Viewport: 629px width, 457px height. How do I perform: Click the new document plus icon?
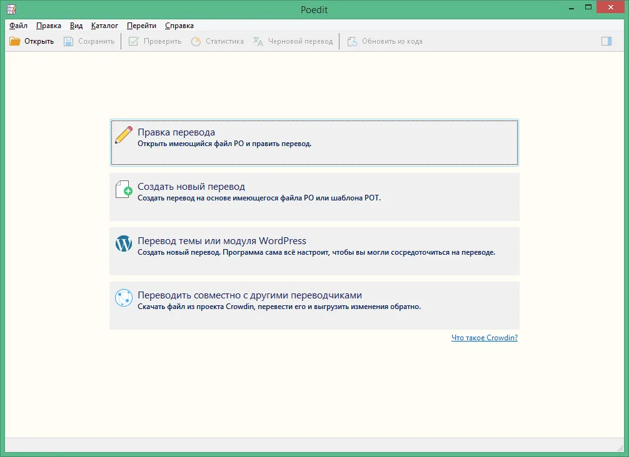[124, 189]
